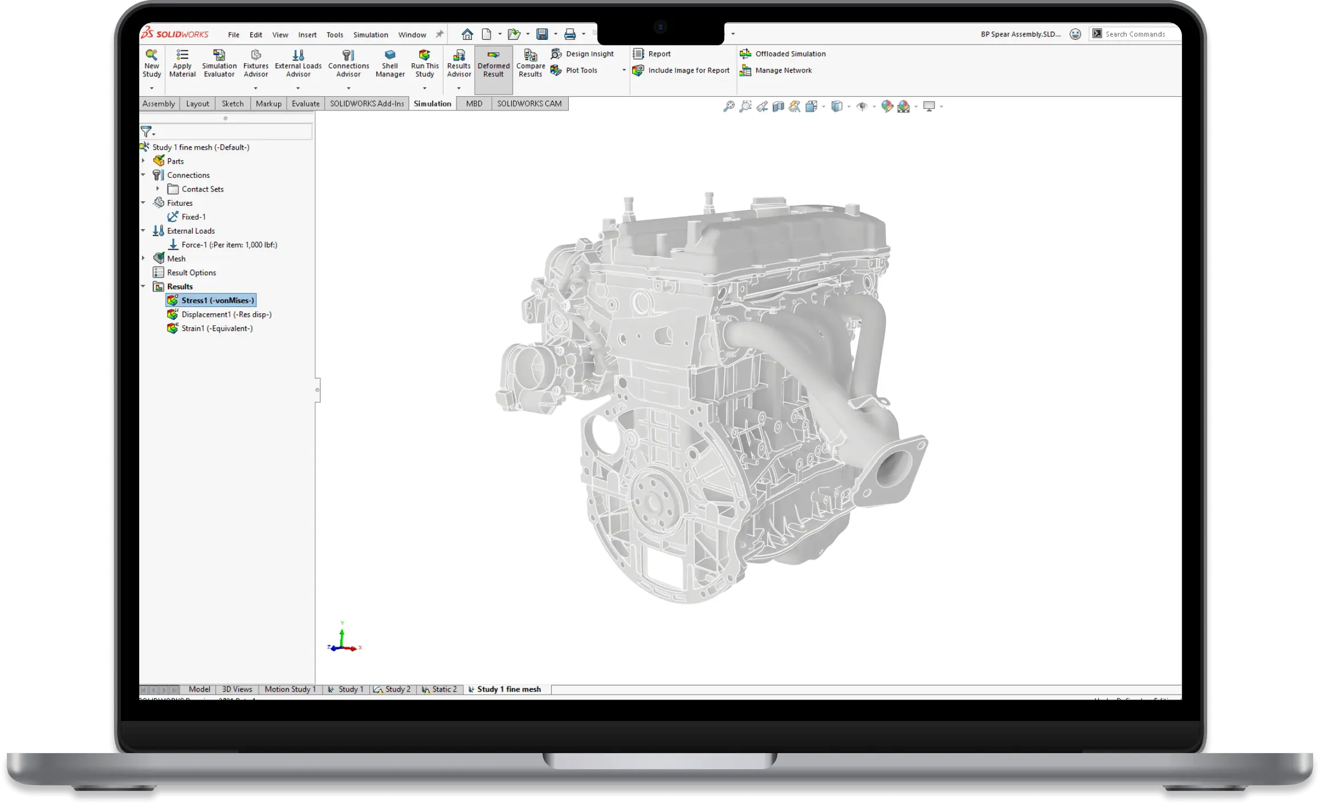The width and height of the screenshot is (1320, 805).
Task: Click the Open file icon
Action: point(514,34)
